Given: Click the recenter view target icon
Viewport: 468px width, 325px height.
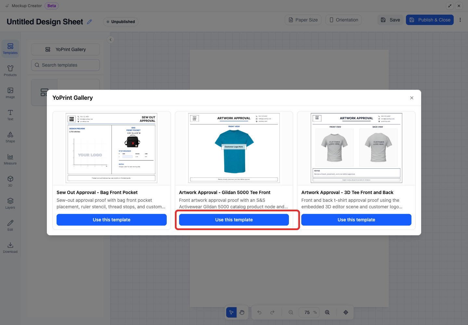Looking at the screenshot, I should [x=346, y=312].
